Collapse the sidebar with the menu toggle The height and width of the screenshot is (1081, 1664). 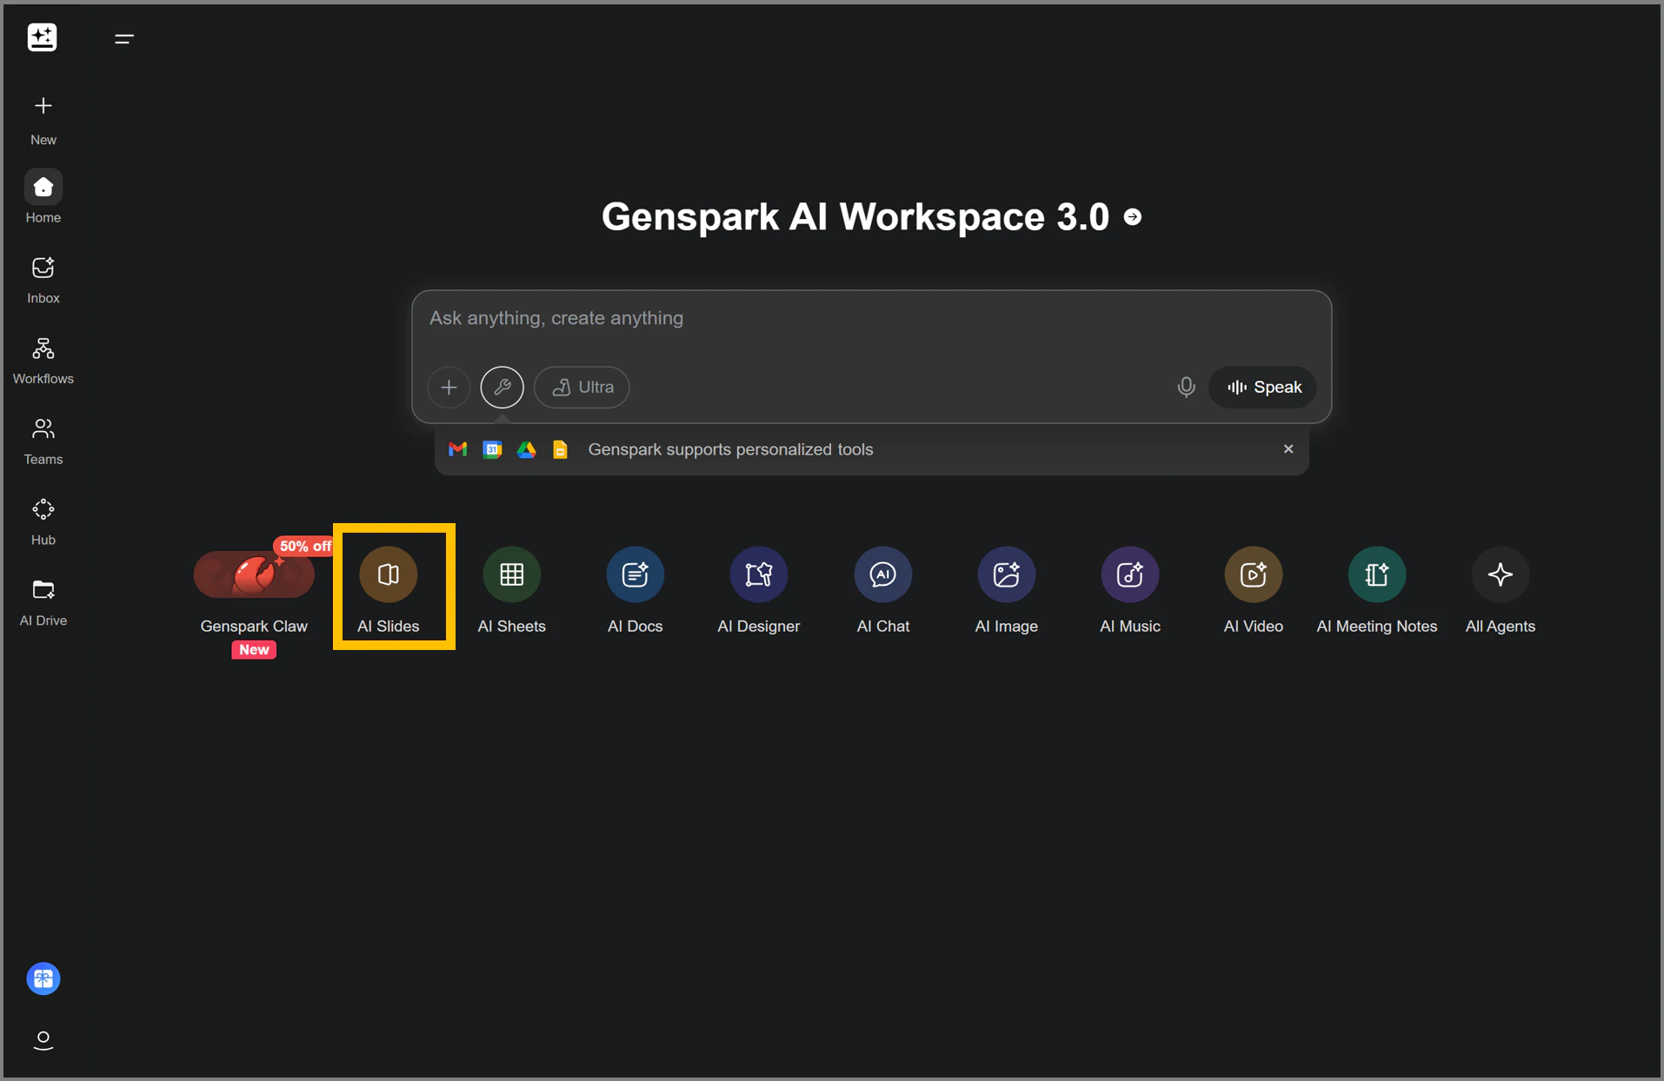click(x=124, y=38)
